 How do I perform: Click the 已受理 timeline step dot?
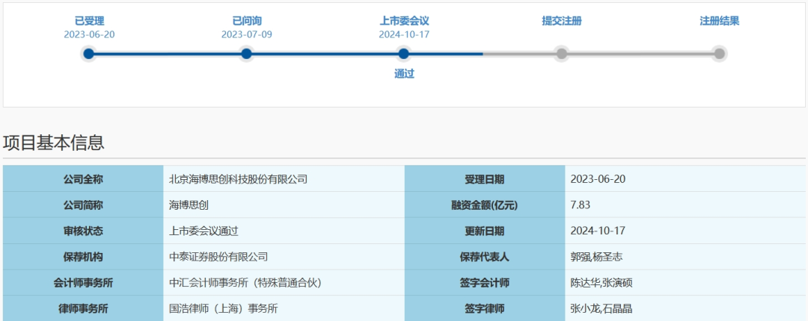click(89, 54)
